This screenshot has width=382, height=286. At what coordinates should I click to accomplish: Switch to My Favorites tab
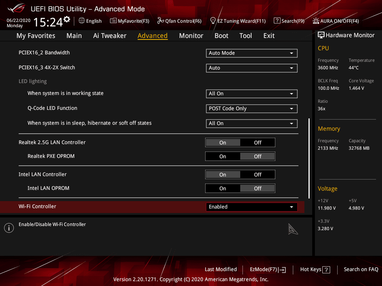click(x=36, y=36)
